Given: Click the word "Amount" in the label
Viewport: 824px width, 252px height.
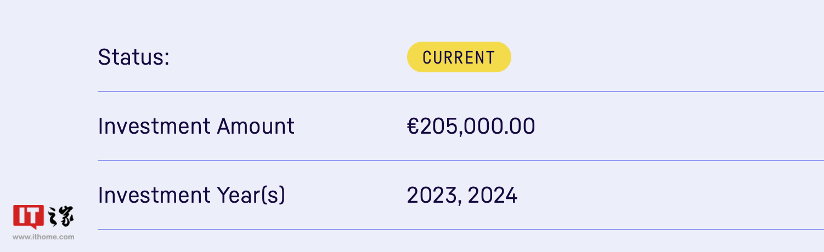Looking at the screenshot, I should pyautogui.click(x=256, y=127).
